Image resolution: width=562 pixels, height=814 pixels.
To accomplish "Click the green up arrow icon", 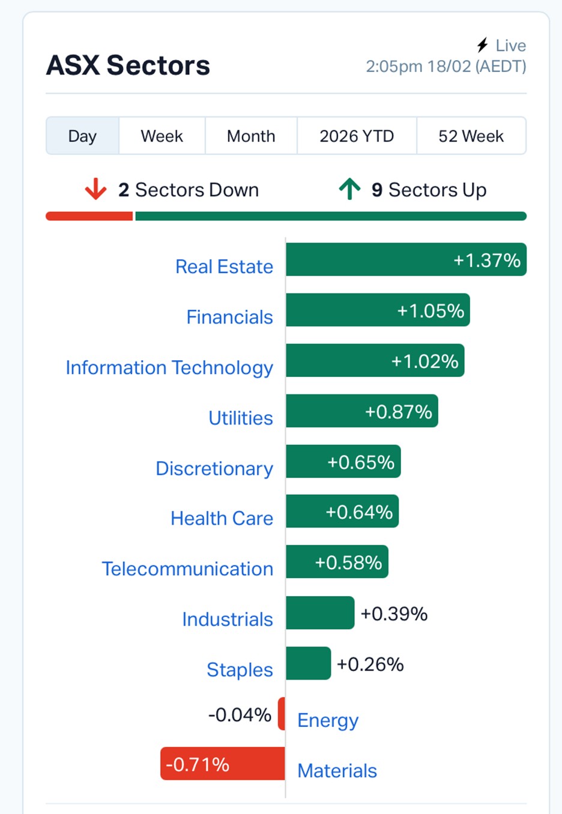I will click(349, 189).
